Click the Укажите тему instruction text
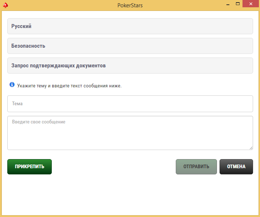The image size is (260, 217). click(69, 86)
